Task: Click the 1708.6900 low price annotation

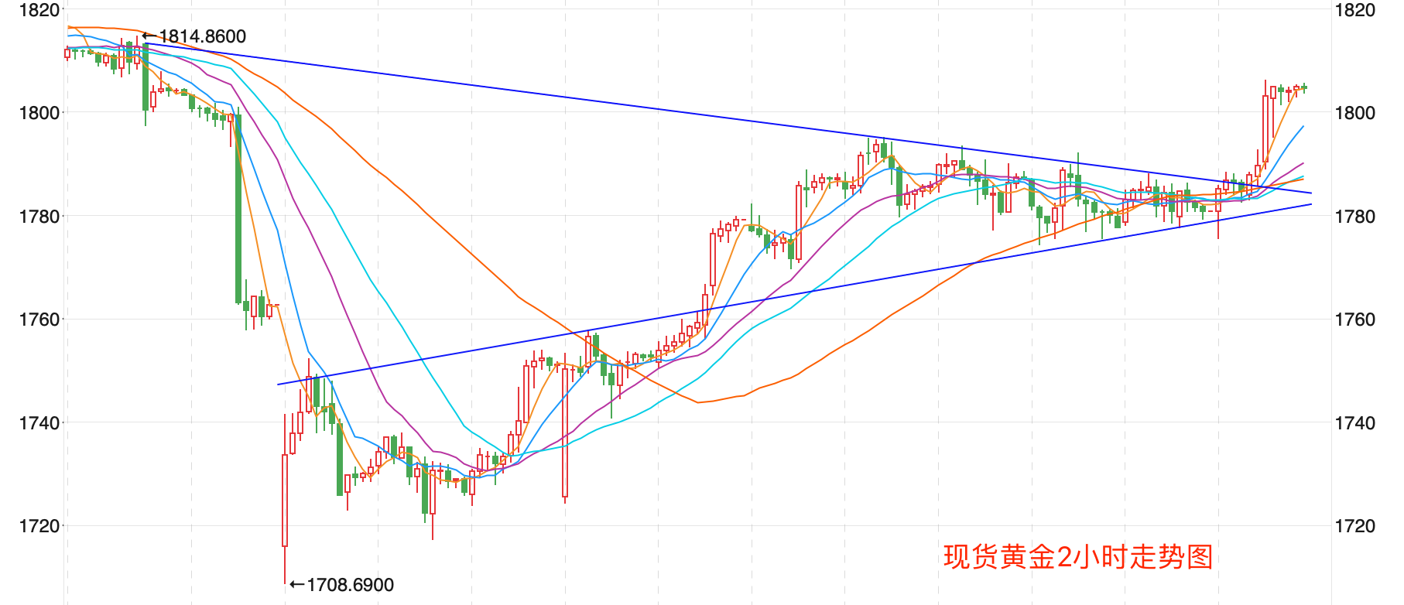Action: coord(351,585)
